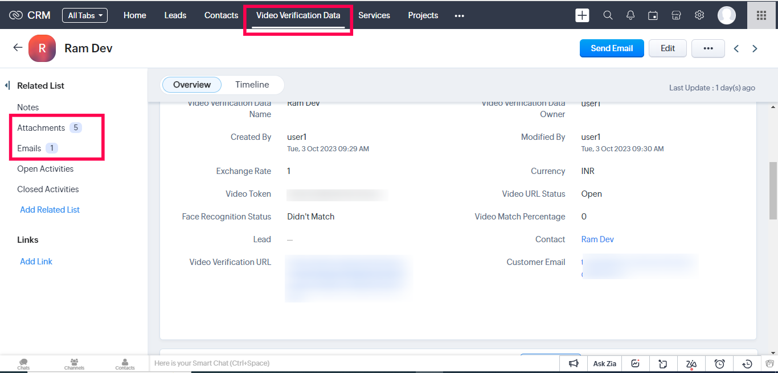Open the apps grid icon
The image size is (778, 373).
(x=761, y=15)
